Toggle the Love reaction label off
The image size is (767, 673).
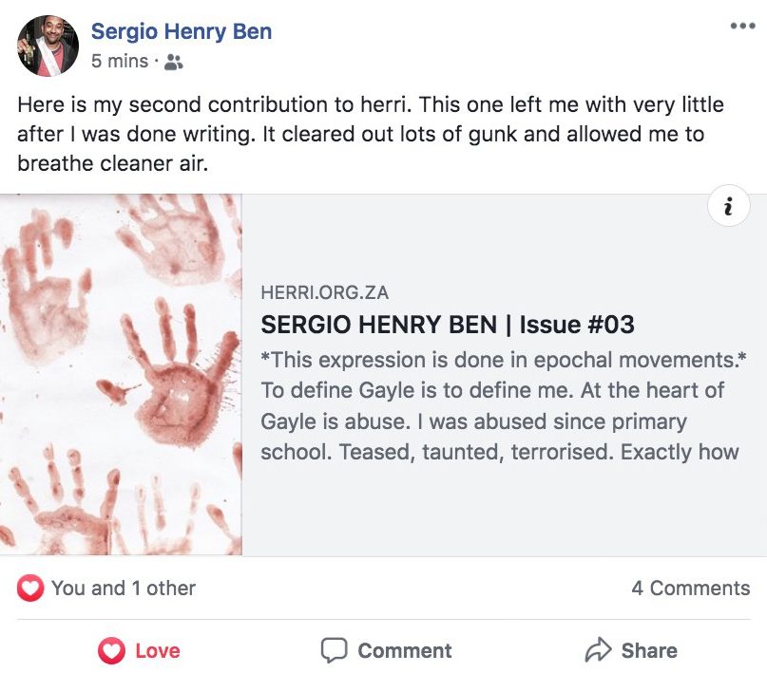pyautogui.click(x=158, y=651)
